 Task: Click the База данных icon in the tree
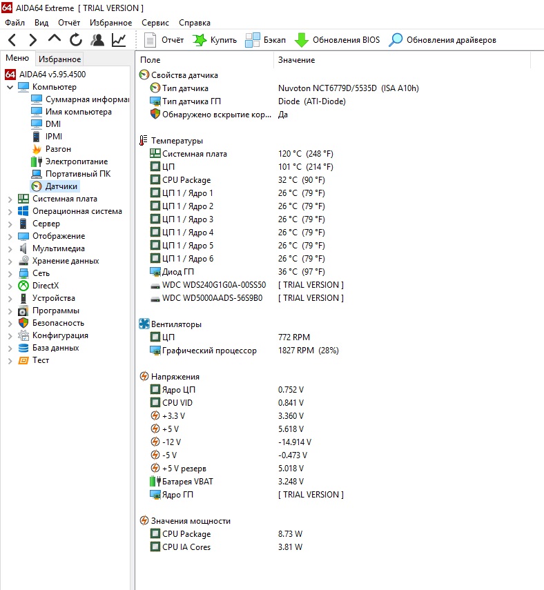click(x=23, y=348)
